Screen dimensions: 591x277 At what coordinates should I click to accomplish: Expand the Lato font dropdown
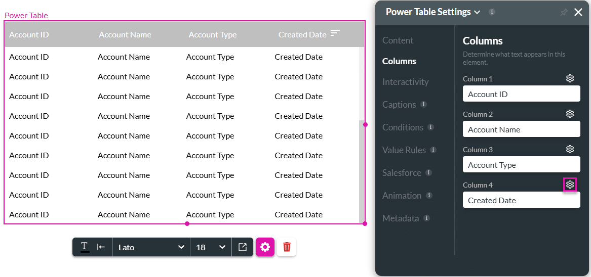[x=151, y=247]
